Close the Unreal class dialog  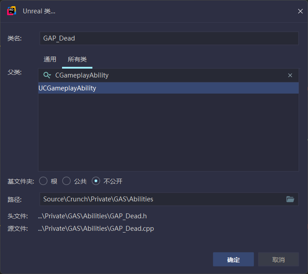coord(300,11)
